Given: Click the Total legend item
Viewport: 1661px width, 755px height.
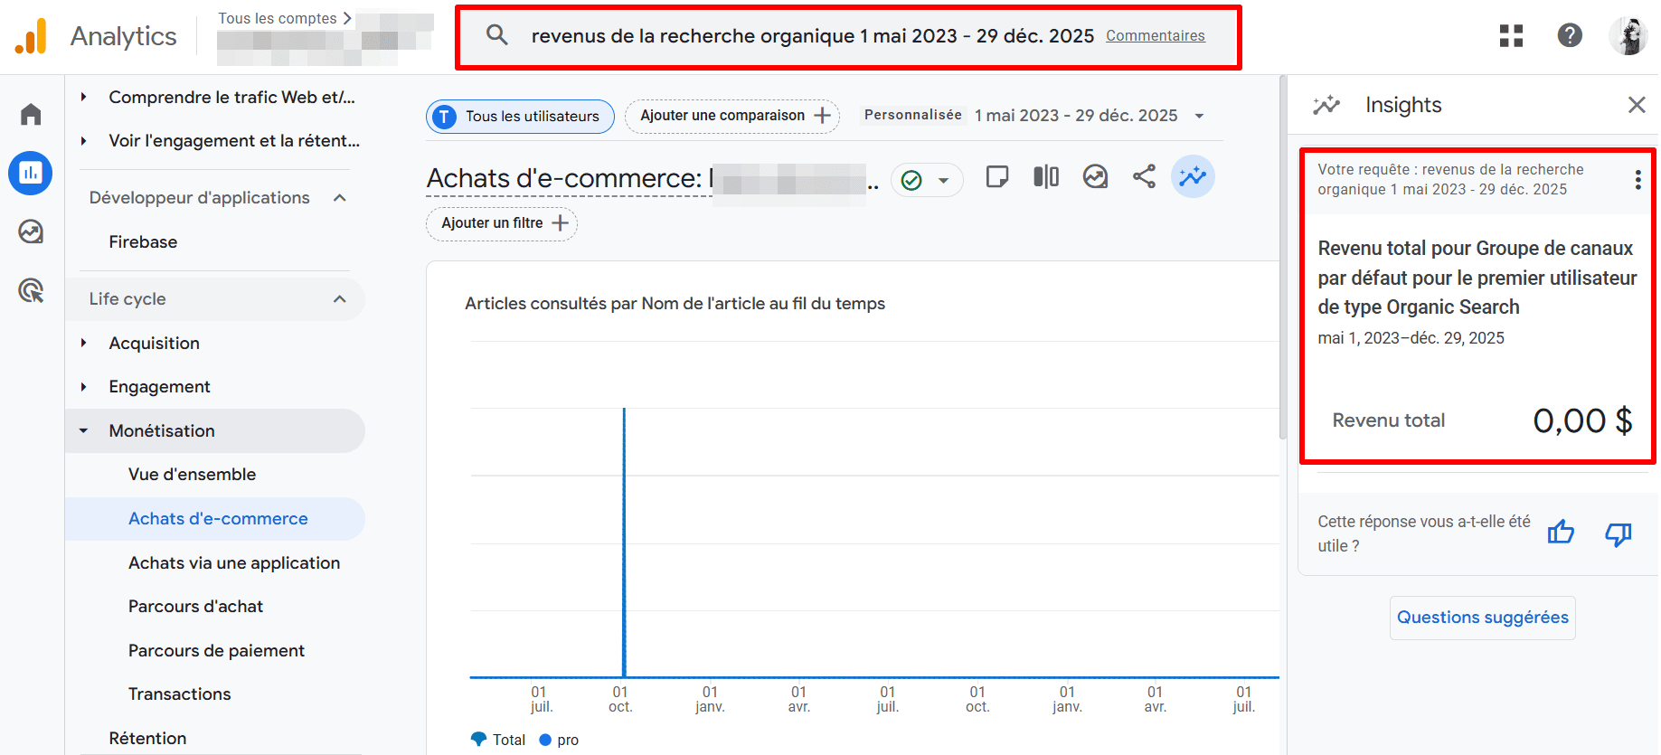Looking at the screenshot, I should pos(498,740).
